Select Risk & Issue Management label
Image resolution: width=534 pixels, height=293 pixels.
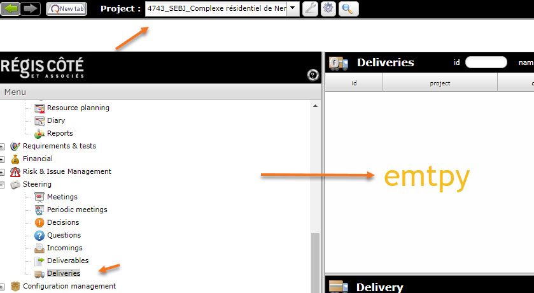67,171
